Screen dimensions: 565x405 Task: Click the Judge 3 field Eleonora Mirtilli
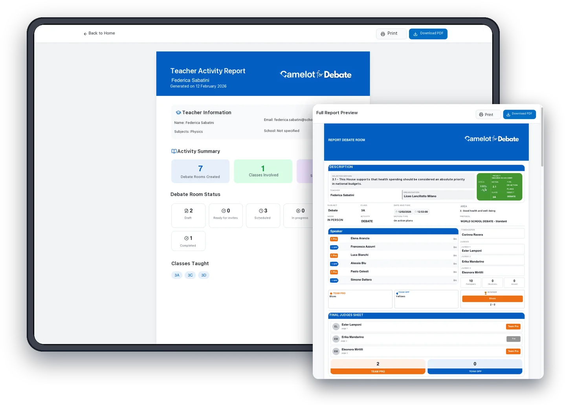(492, 271)
